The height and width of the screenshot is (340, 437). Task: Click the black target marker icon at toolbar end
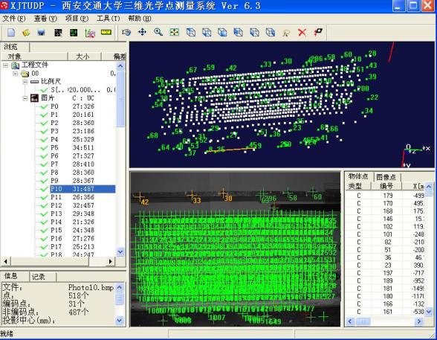(318, 32)
